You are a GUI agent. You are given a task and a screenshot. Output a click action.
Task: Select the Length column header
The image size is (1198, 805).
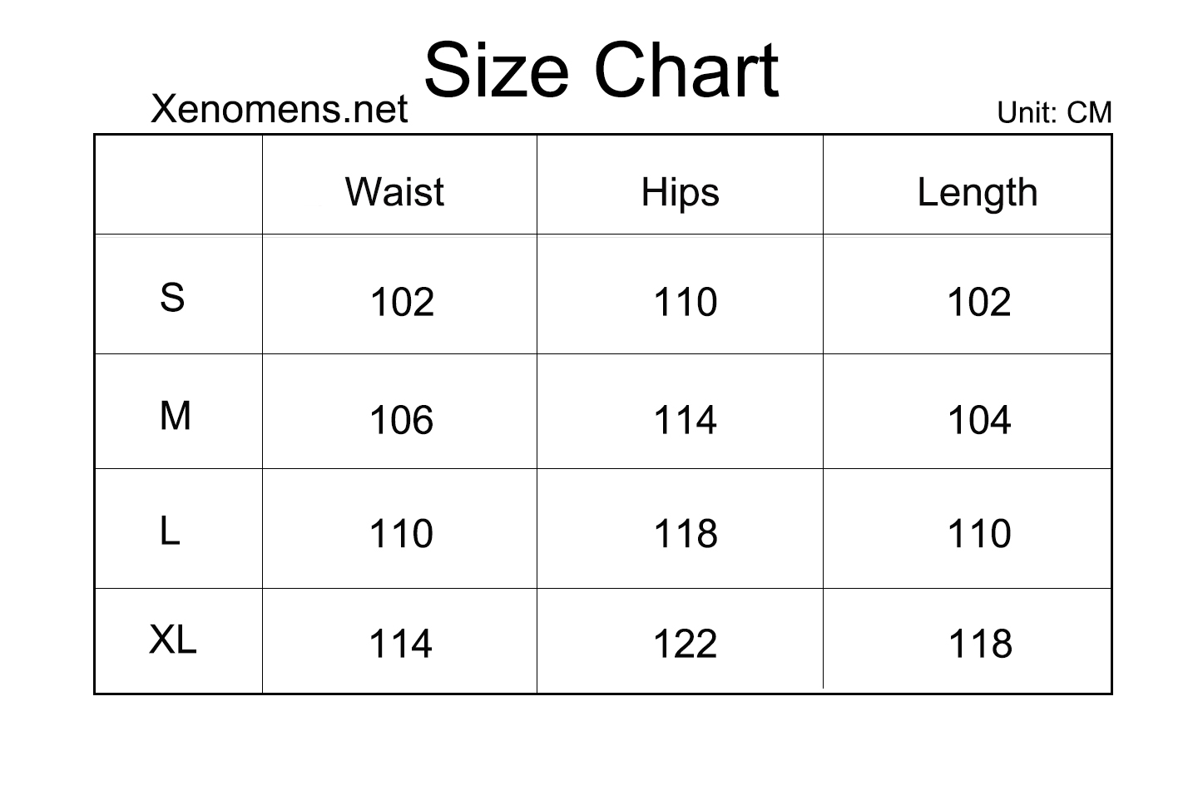978,194
